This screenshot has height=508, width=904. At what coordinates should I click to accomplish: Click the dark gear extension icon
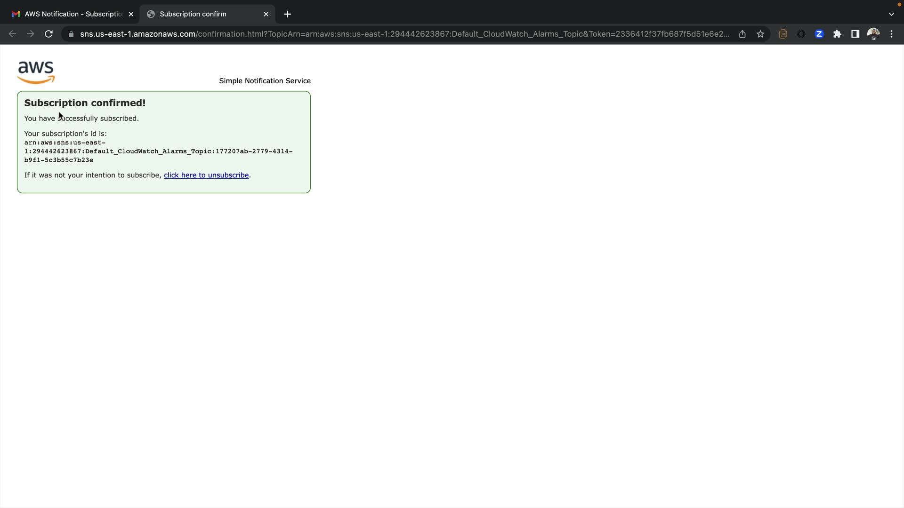click(x=801, y=34)
